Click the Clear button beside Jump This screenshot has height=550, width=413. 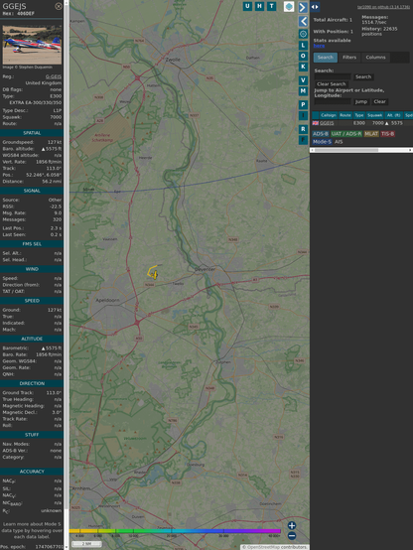(379, 101)
